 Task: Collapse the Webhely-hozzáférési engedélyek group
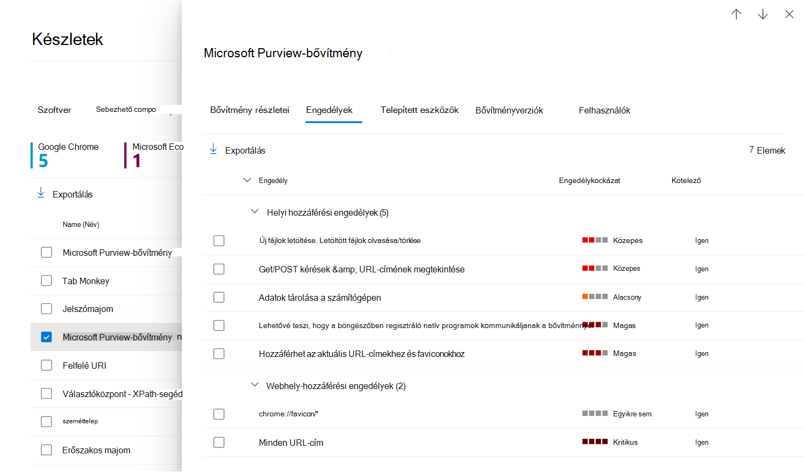(255, 385)
